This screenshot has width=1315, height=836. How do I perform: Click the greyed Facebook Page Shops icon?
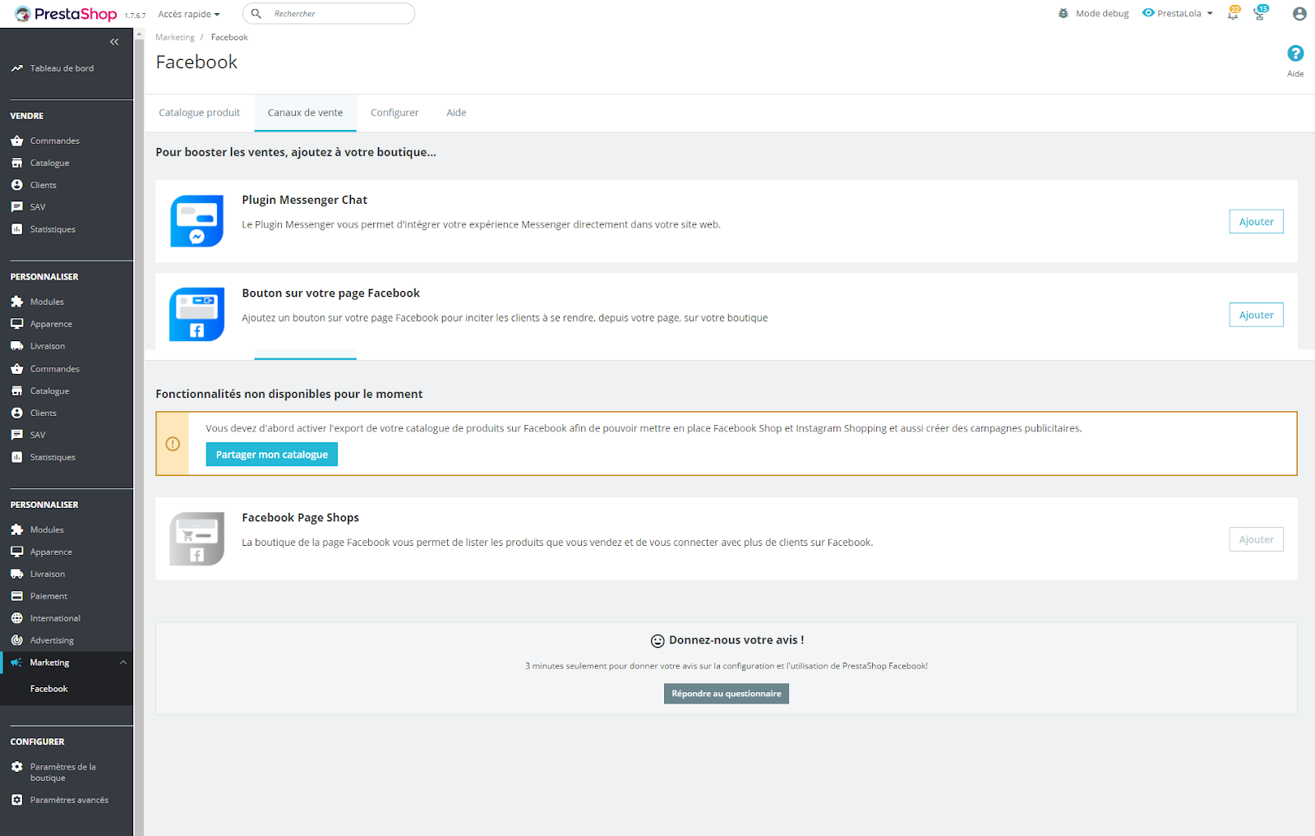(197, 539)
